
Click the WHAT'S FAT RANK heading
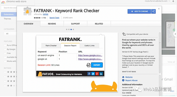129,72
